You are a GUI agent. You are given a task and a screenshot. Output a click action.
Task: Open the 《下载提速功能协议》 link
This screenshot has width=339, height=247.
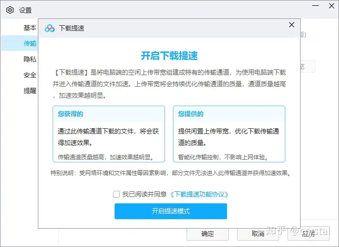tap(199, 194)
